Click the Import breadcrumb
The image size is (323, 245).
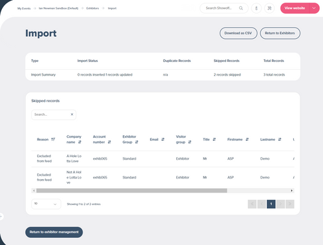112,8
